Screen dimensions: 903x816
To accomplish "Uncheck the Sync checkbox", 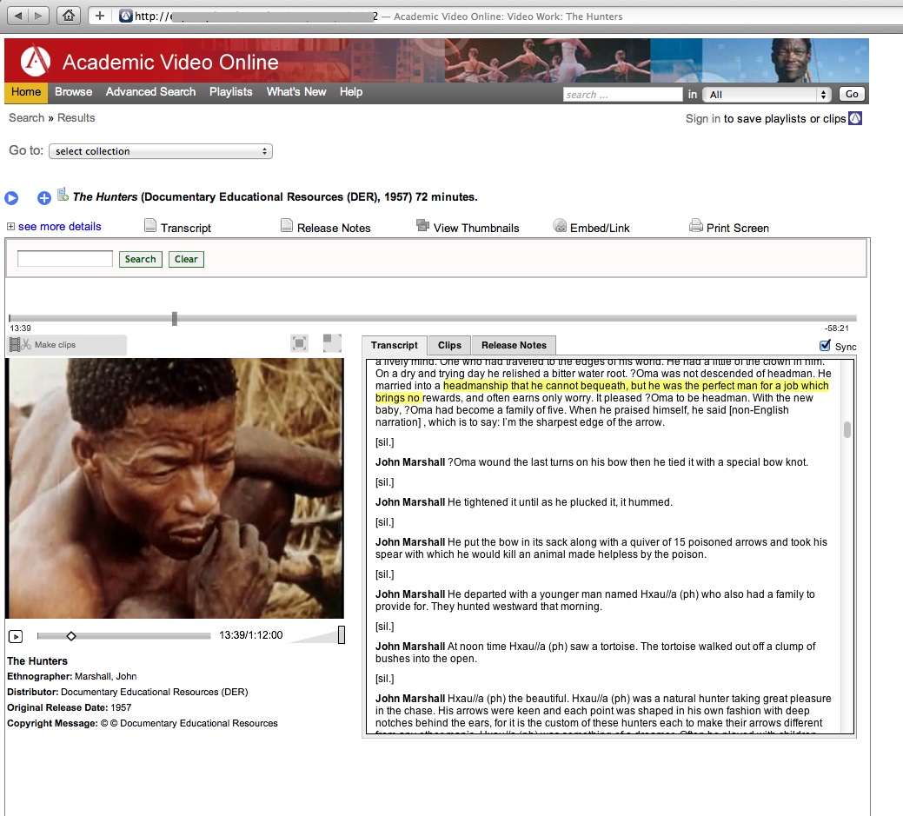I will pos(825,346).
